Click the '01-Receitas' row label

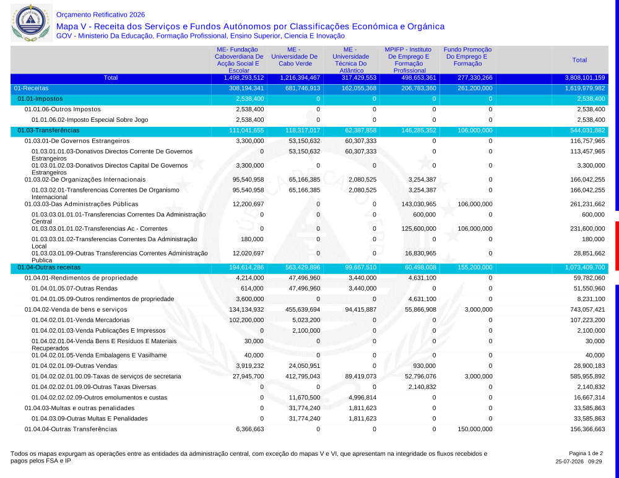point(31,88)
